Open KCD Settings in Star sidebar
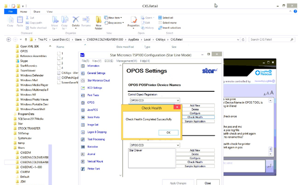The width and height of the screenshot is (301, 185). [x=95, y=88]
